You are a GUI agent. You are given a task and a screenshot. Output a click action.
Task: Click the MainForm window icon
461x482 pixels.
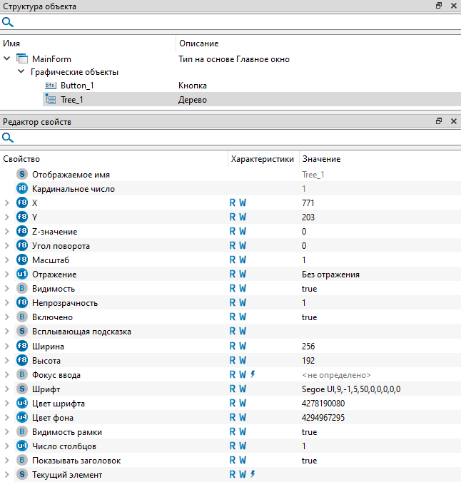22,58
